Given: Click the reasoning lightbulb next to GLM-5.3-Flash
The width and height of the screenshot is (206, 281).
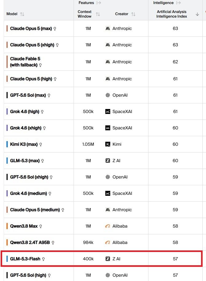Looking at the screenshot, I should click(43, 259).
